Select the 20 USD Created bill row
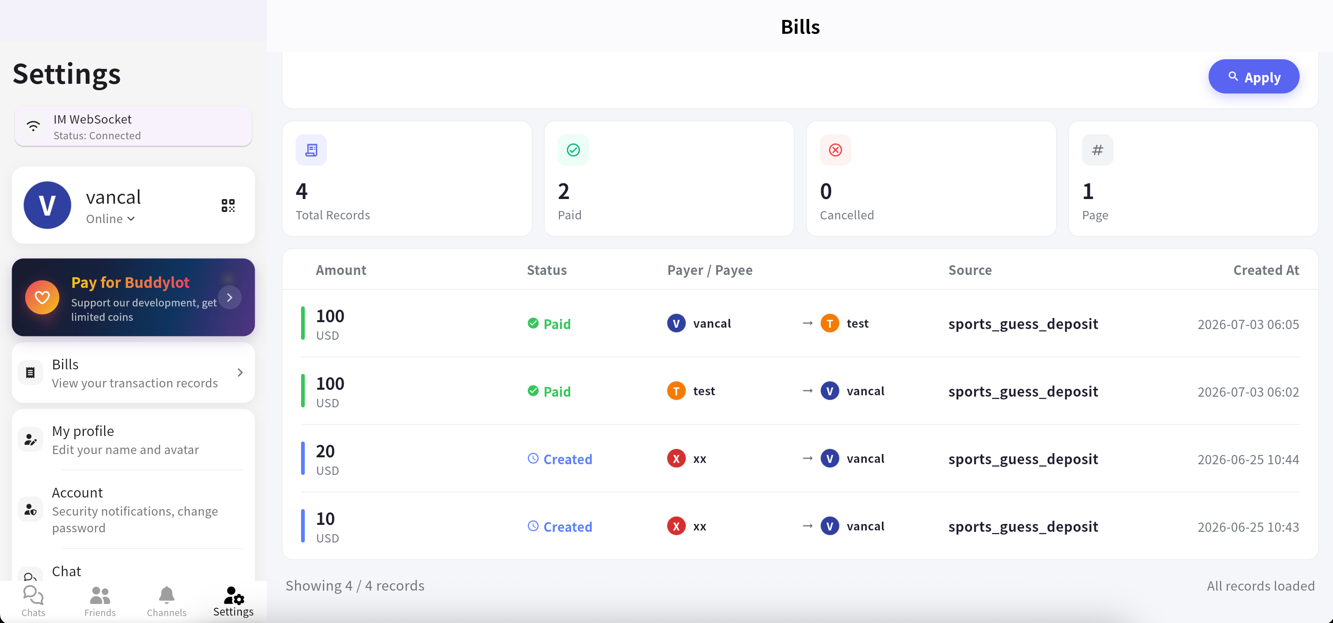The height and width of the screenshot is (623, 1333). (x=800, y=459)
